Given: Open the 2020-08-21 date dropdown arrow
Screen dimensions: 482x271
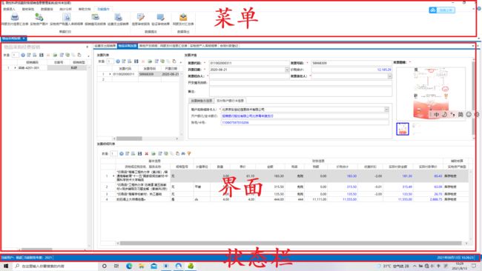Looking at the screenshot, I should point(287,70).
